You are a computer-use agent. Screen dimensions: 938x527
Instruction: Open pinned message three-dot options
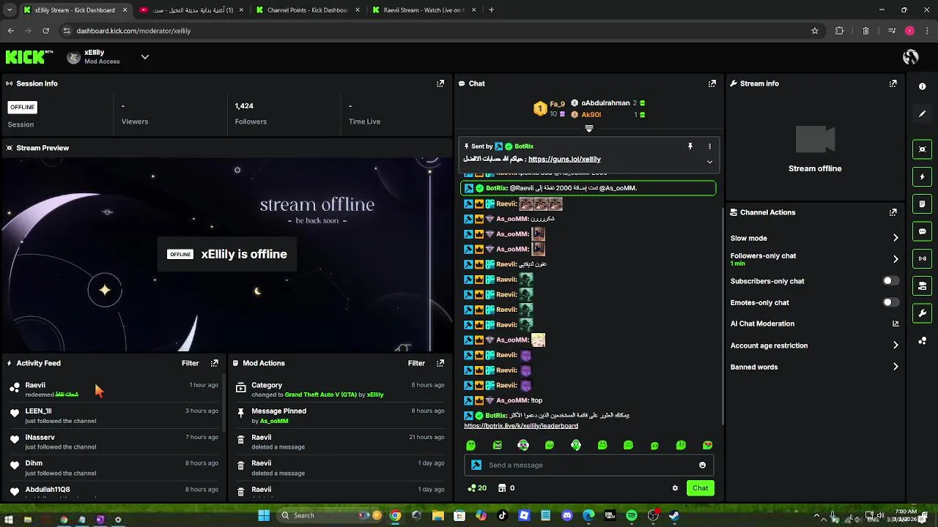pos(709,146)
